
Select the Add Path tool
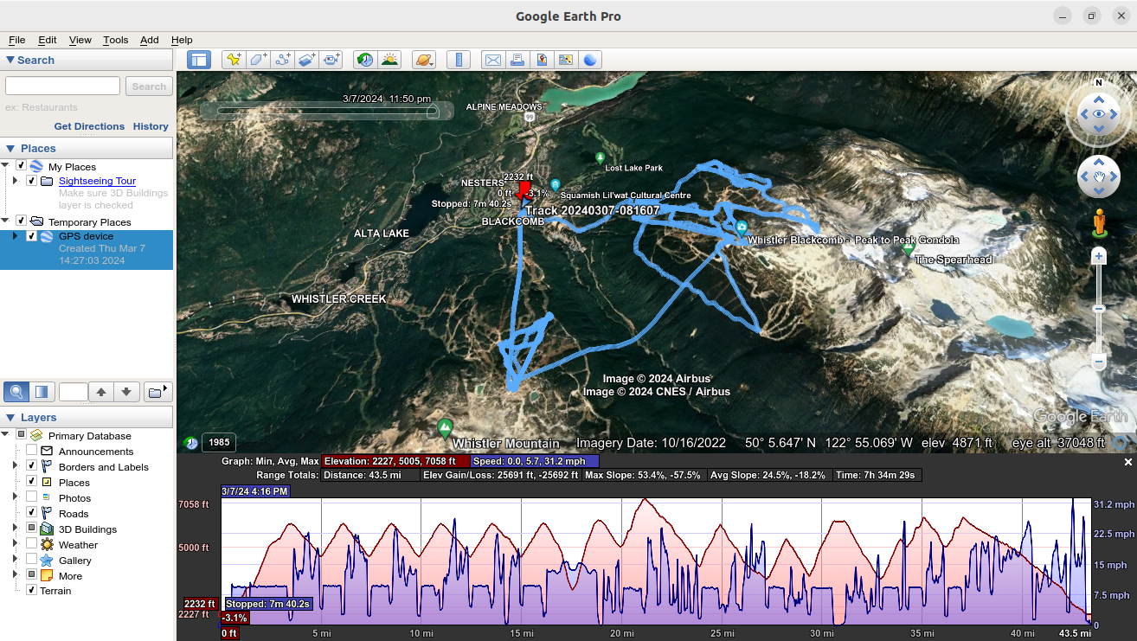pyautogui.click(x=282, y=60)
